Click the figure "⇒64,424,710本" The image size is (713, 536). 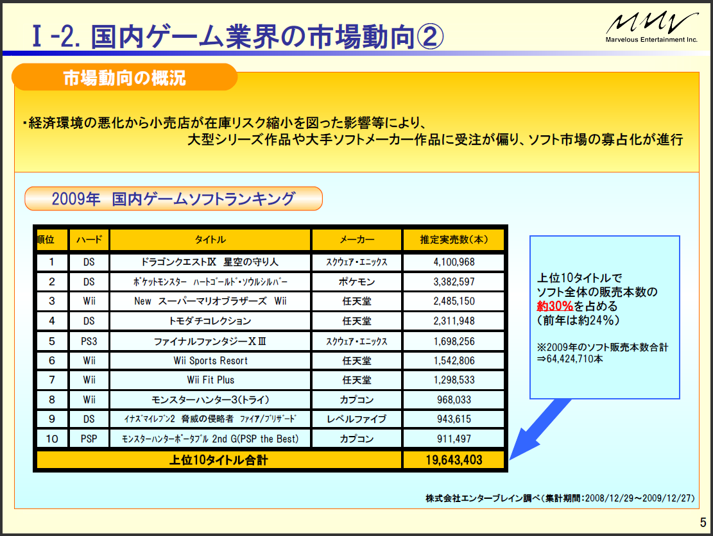570,359
